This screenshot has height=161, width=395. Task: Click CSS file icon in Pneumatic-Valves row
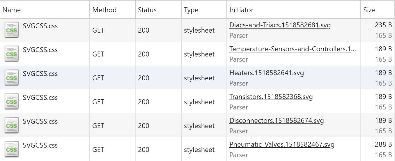pos(12,149)
